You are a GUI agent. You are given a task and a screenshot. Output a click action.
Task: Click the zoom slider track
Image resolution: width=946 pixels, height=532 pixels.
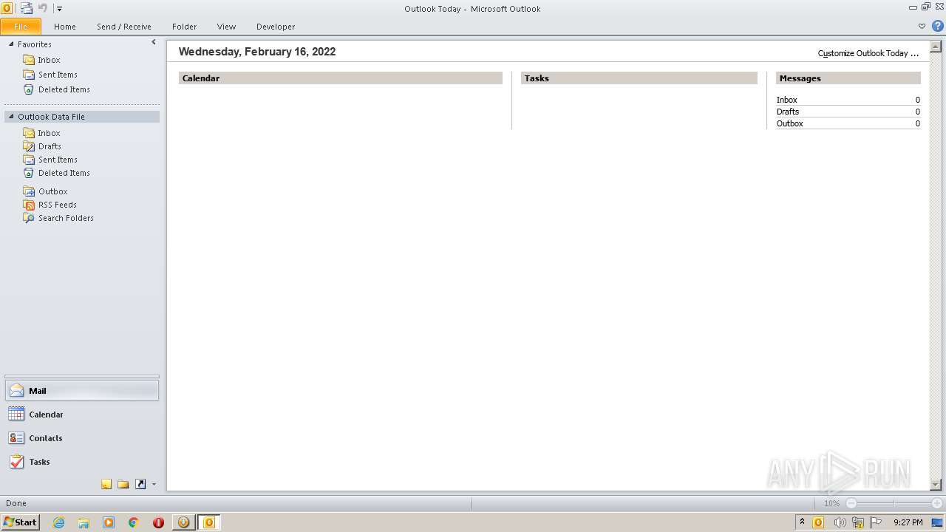894,503
